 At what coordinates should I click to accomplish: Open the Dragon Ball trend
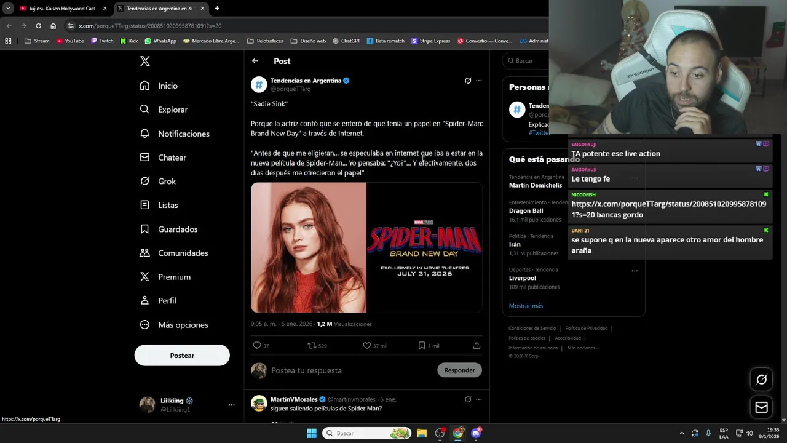(x=526, y=210)
